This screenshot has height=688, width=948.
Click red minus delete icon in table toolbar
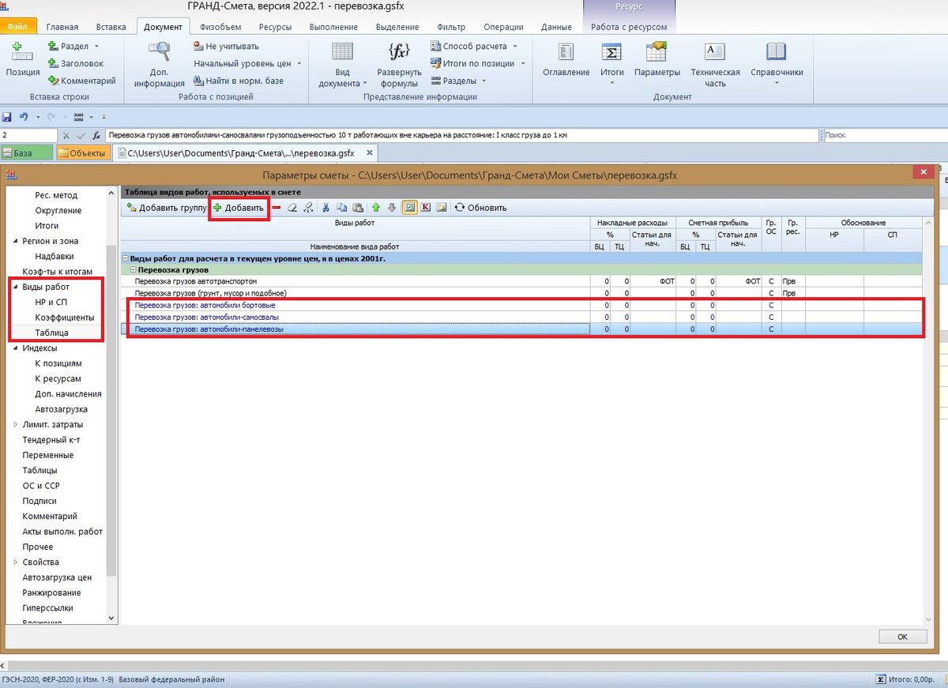tap(276, 208)
